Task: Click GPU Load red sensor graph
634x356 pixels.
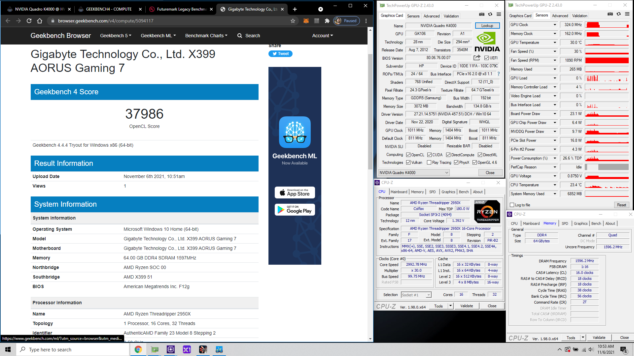Action: coord(607,78)
